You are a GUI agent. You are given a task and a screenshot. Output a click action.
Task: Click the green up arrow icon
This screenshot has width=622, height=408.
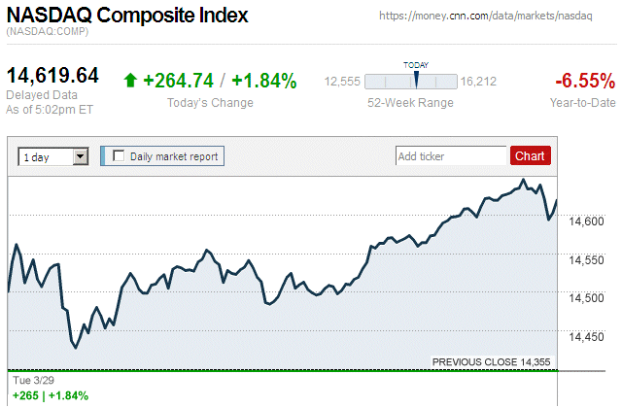point(130,81)
